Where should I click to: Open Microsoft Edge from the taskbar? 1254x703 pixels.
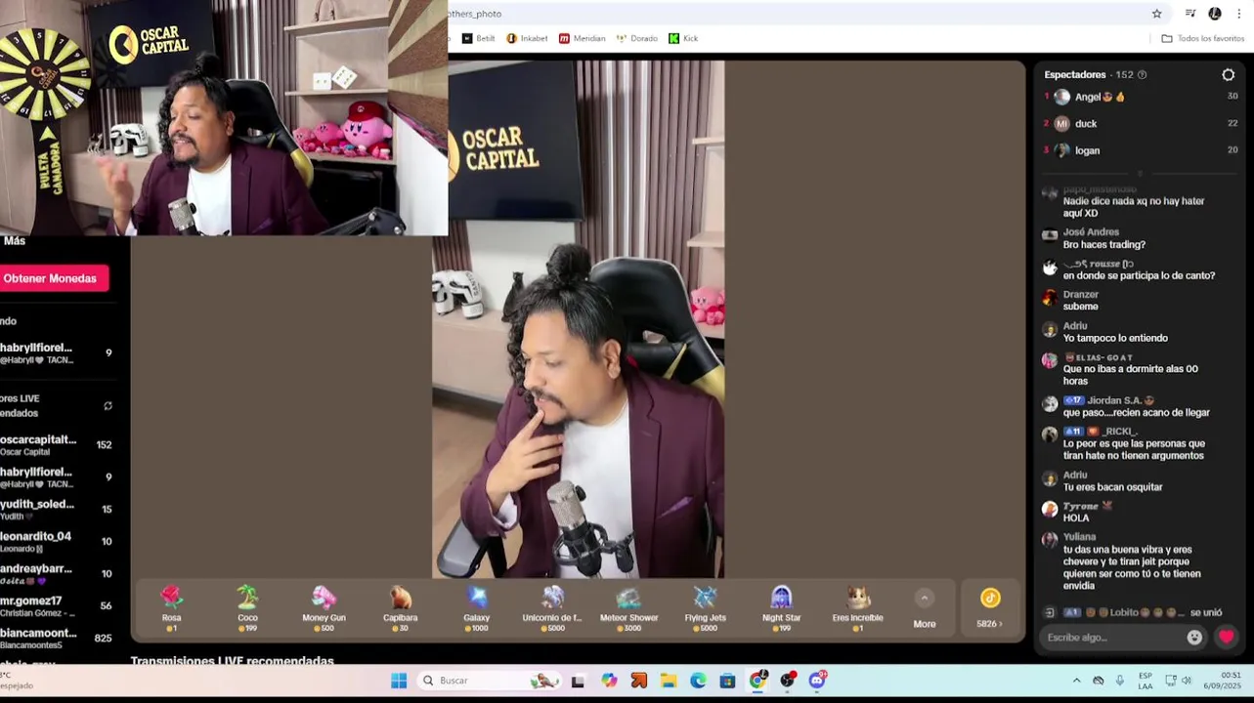698,681
